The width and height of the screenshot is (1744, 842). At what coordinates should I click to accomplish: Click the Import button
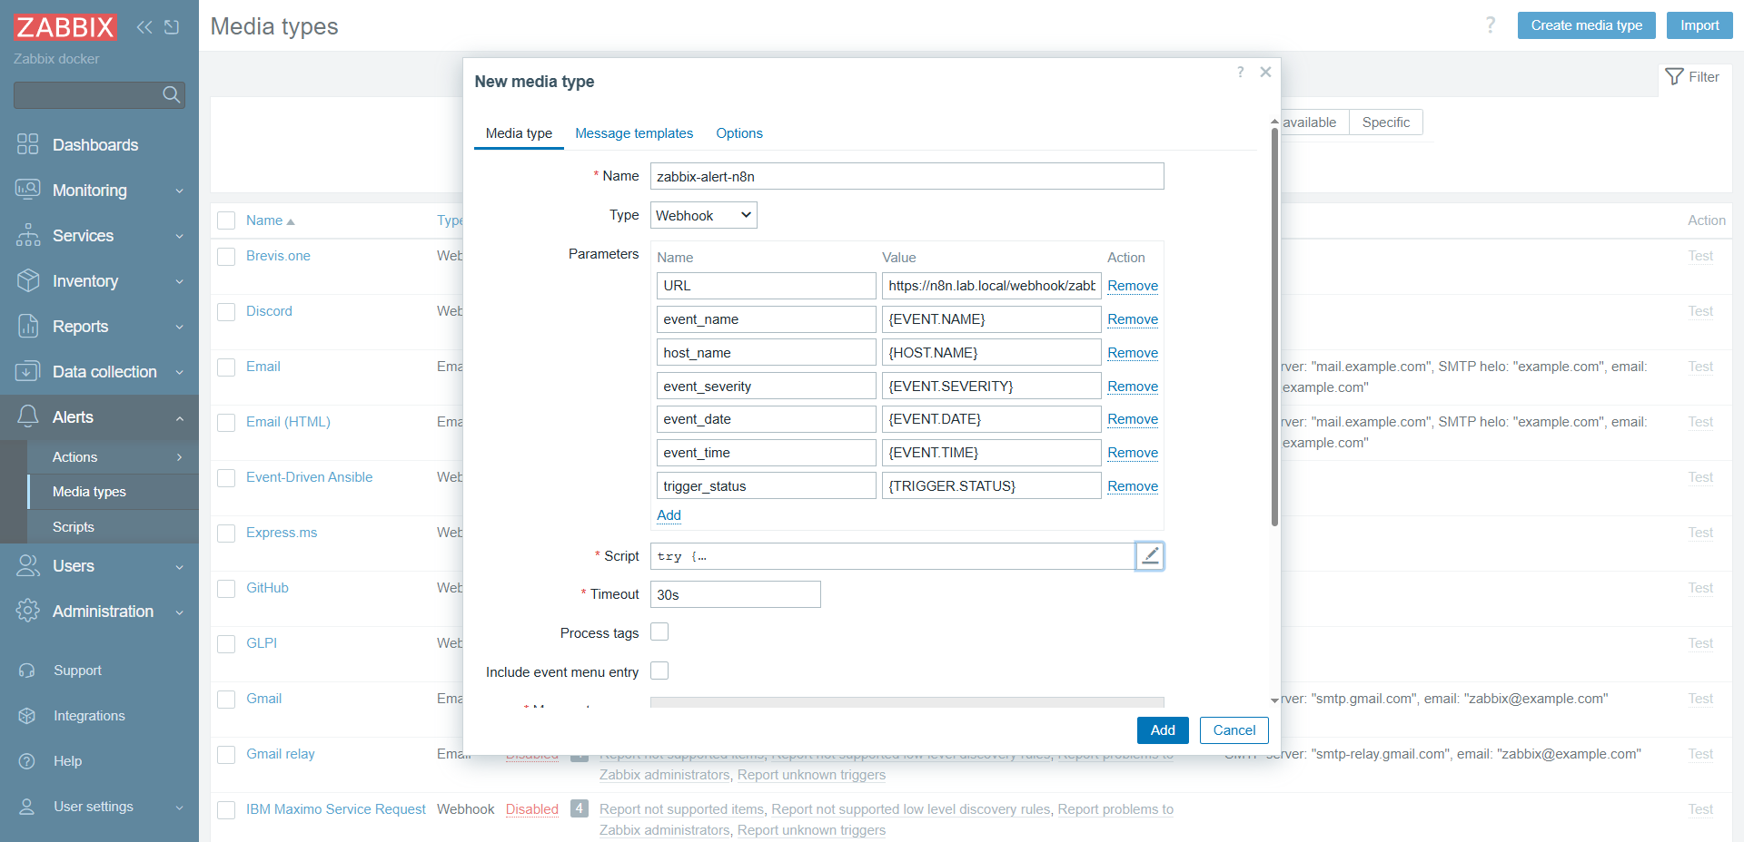[1699, 25]
